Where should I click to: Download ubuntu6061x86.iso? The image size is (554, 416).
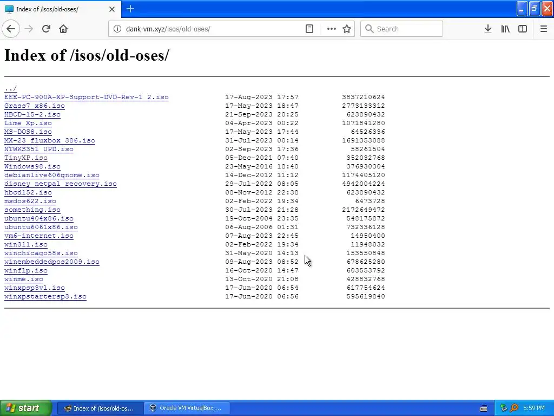41,227
